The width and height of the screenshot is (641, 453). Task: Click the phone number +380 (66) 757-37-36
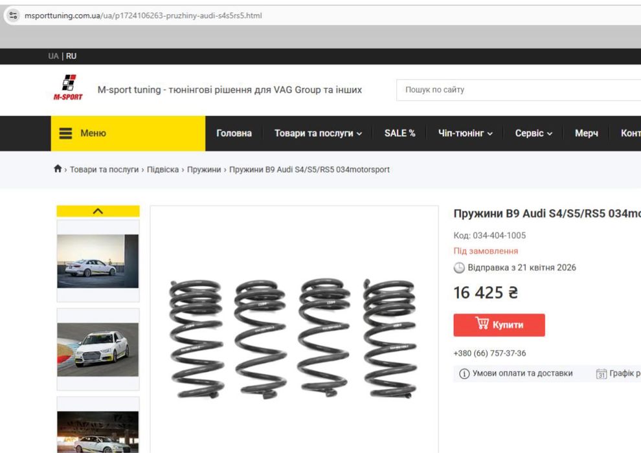click(x=489, y=353)
